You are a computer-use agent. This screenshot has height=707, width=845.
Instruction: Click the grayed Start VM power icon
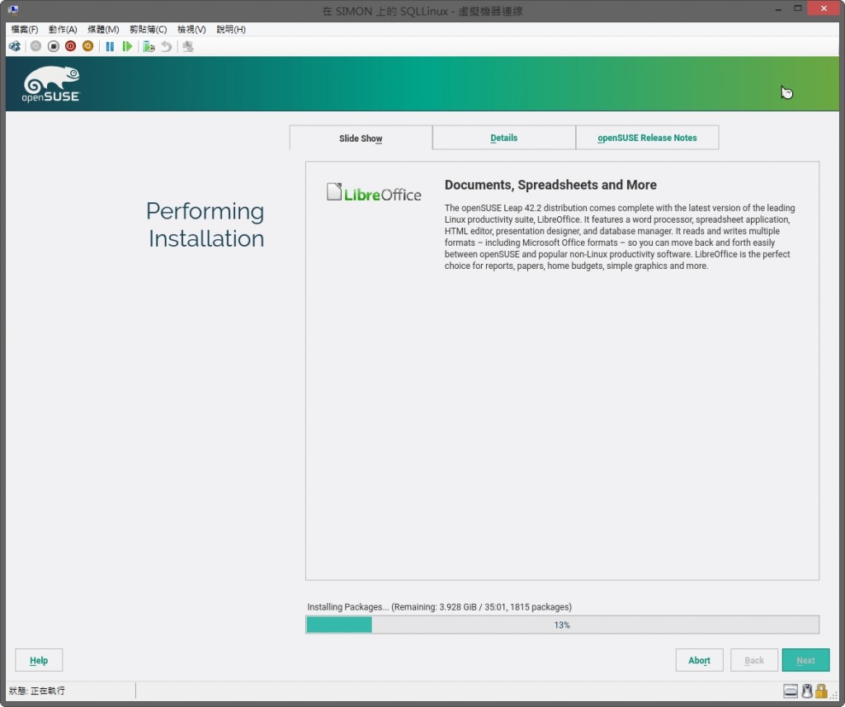35,46
